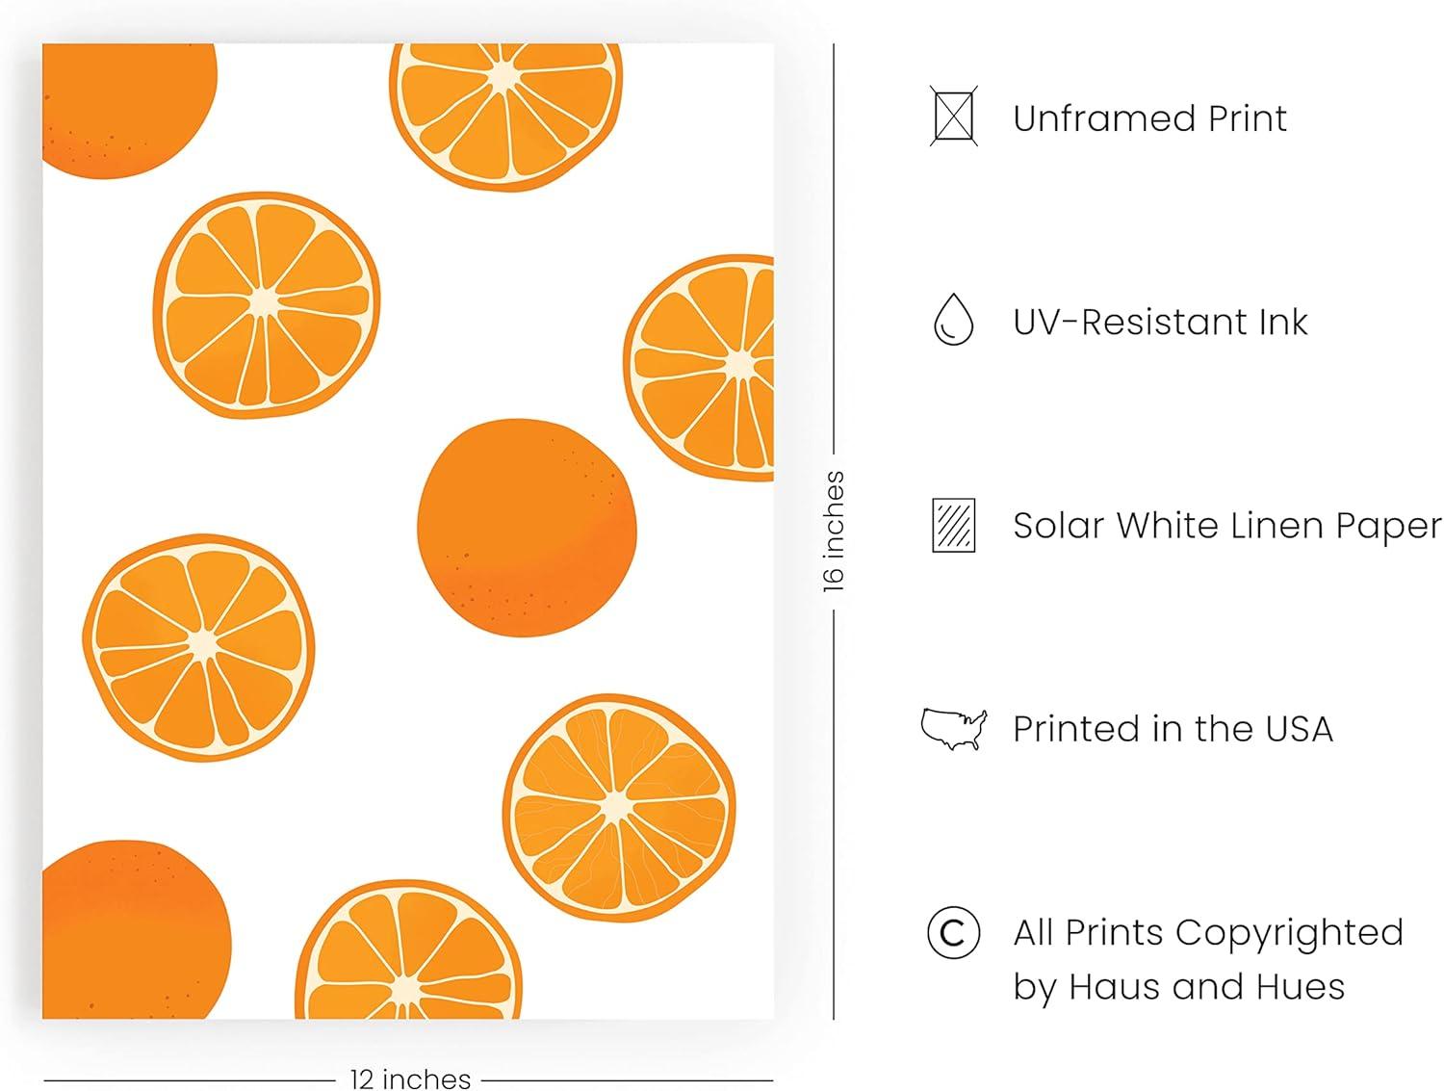Click the copyright symbol icon
The image size is (1444, 1091).
953,932
